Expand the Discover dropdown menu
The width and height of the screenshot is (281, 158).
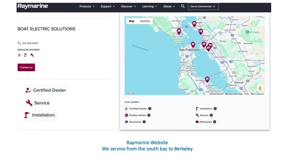[x=128, y=6]
